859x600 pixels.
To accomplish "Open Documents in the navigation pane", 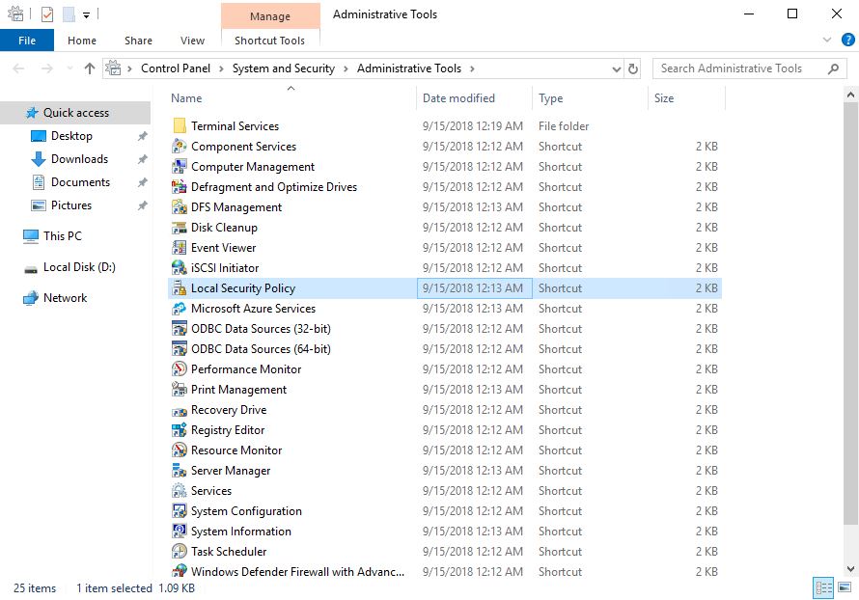I will (x=80, y=182).
